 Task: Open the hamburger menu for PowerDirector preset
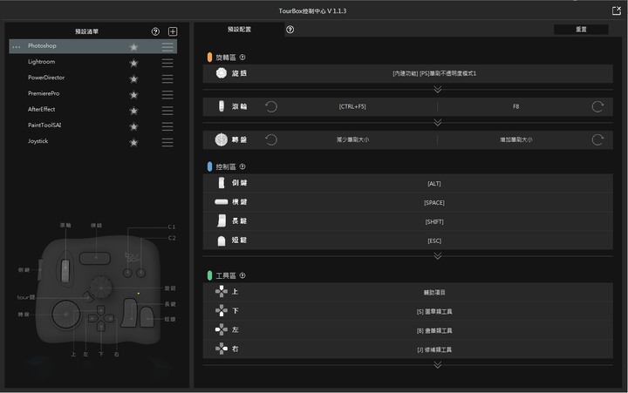coord(167,78)
